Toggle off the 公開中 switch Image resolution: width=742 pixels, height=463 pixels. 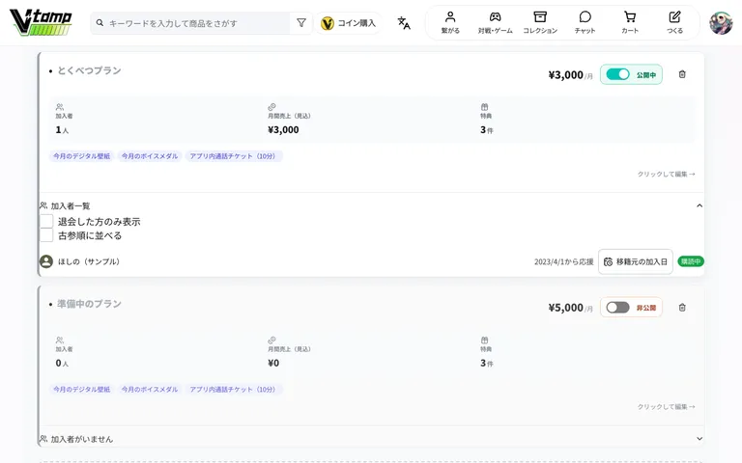coord(617,74)
